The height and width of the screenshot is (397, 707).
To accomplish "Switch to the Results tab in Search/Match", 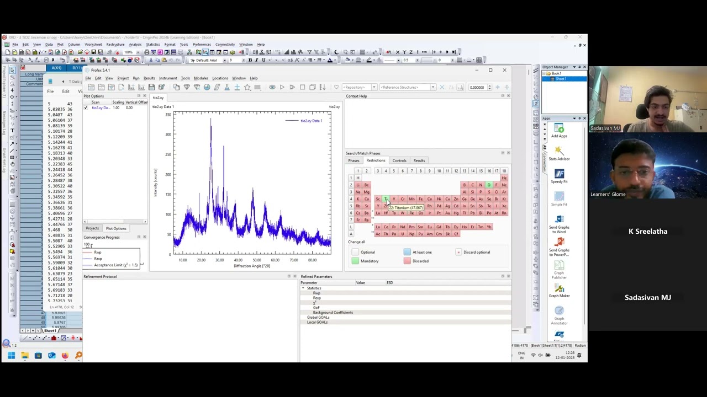I will 419,160.
